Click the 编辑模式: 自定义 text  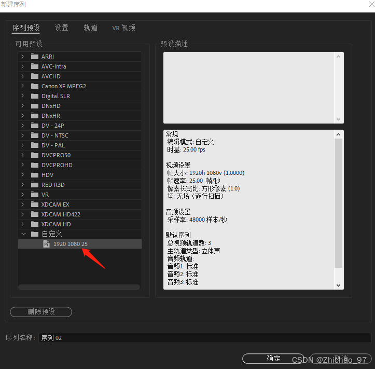[x=190, y=142]
